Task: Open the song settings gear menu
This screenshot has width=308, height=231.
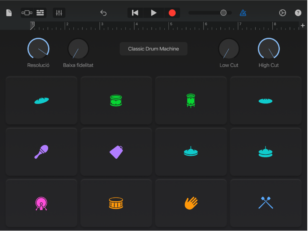Action: (x=283, y=12)
